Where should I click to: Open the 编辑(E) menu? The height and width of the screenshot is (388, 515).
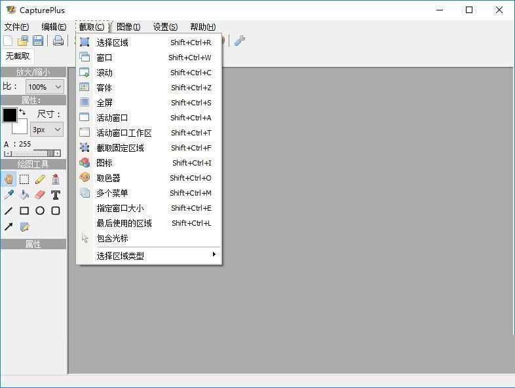tap(54, 27)
